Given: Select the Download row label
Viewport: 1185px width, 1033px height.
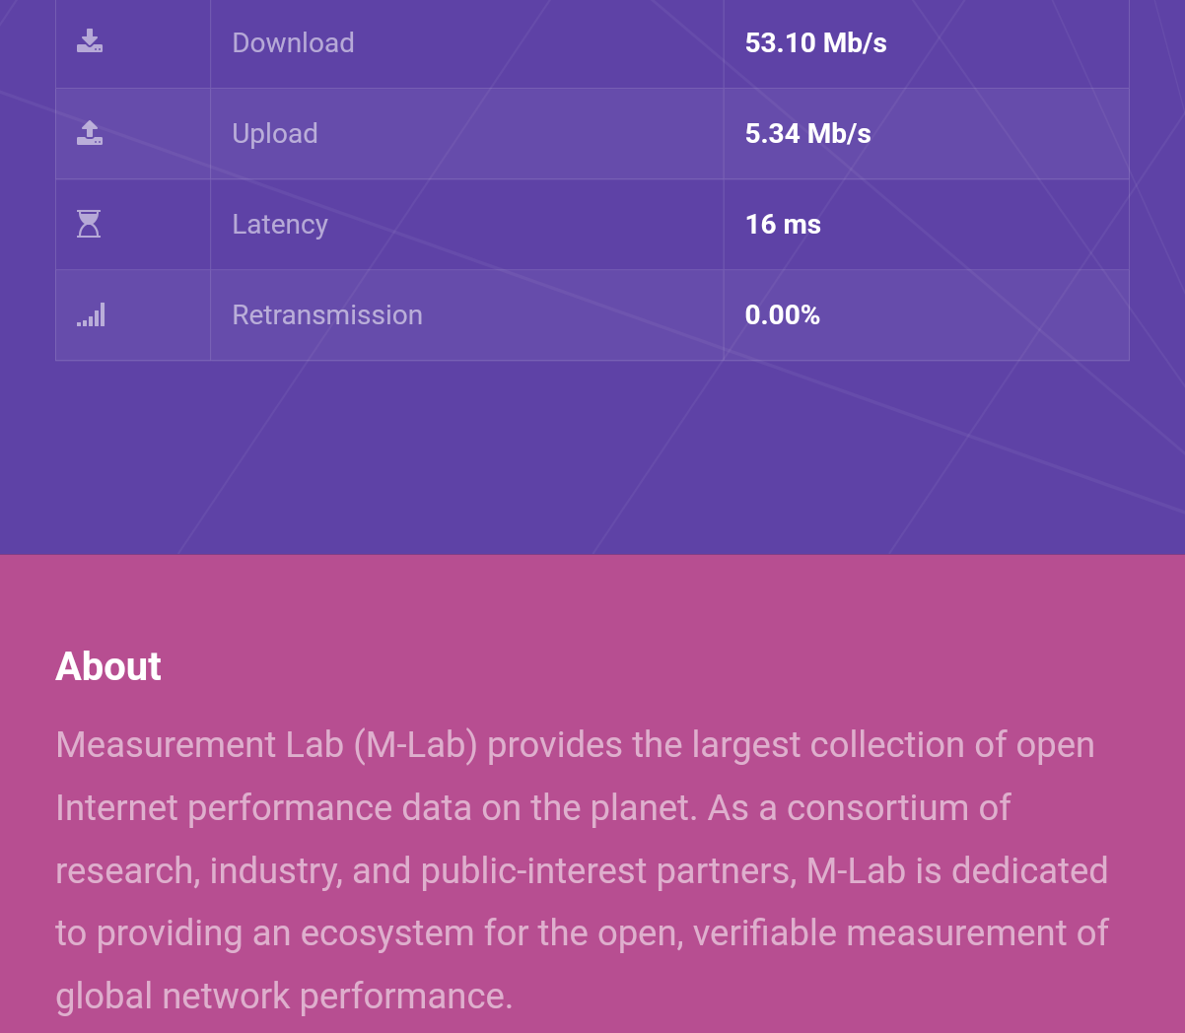Looking at the screenshot, I should 293,43.
